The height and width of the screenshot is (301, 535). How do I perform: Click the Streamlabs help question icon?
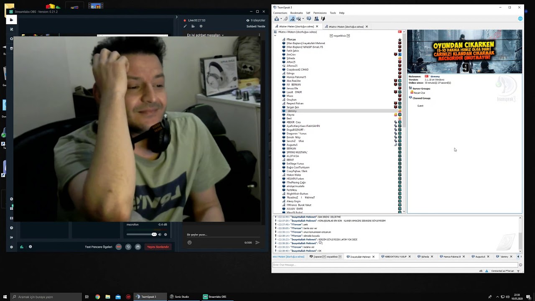[11, 228]
